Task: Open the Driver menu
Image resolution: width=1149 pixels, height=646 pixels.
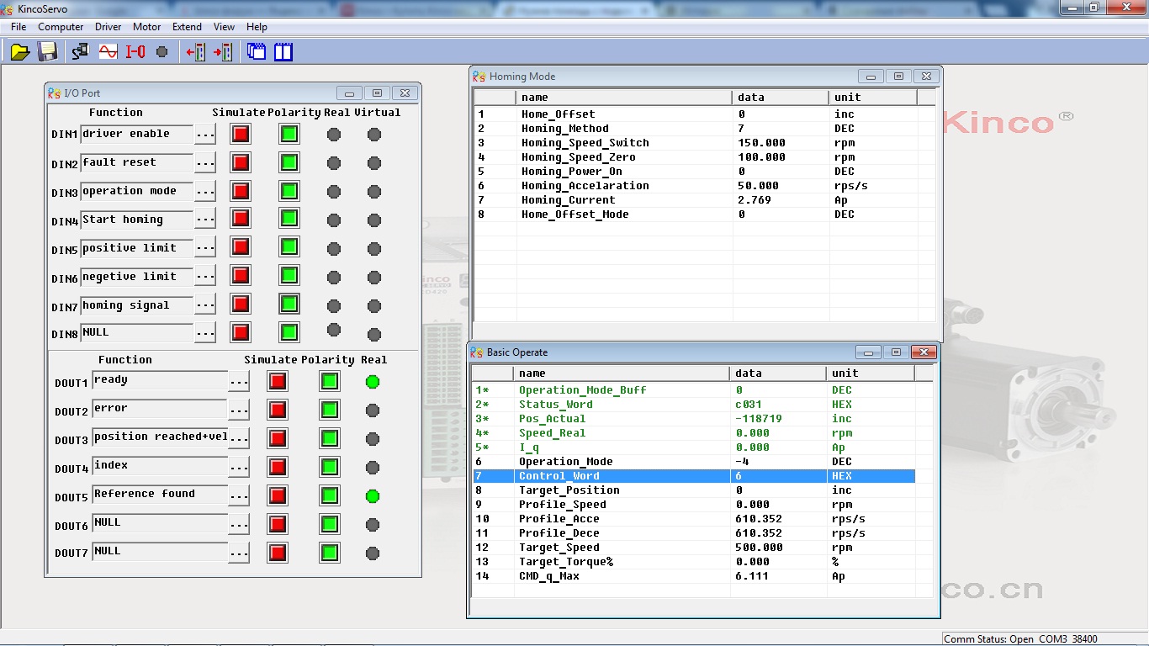Action: click(x=108, y=27)
